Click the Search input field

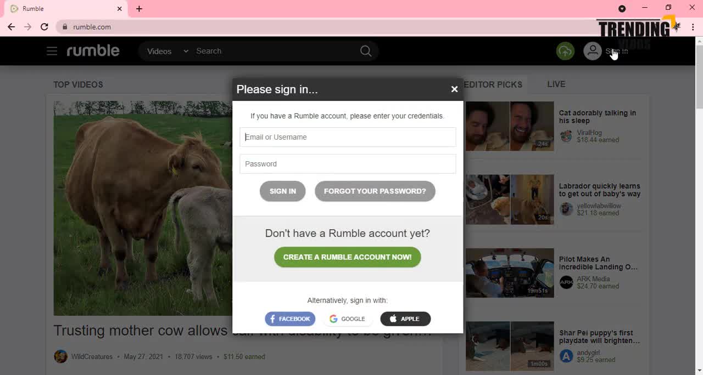pyautogui.click(x=275, y=51)
